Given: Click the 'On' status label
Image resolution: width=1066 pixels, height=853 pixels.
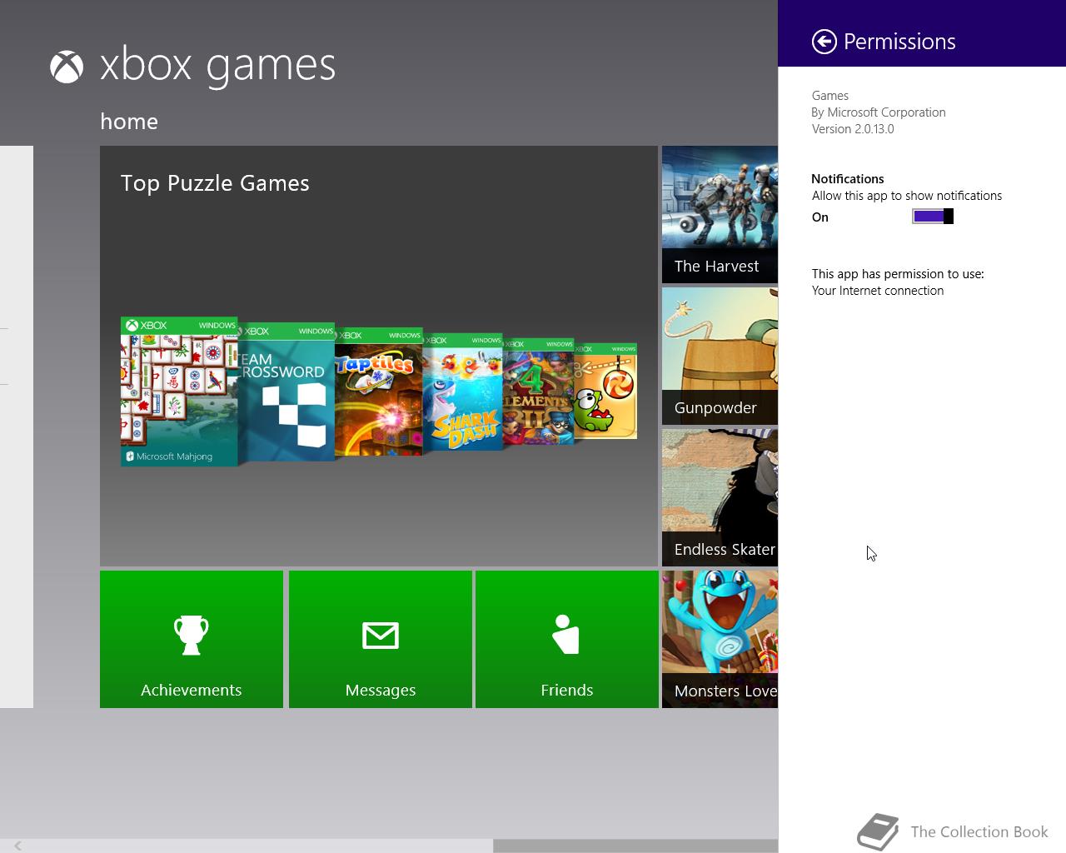Looking at the screenshot, I should (820, 217).
